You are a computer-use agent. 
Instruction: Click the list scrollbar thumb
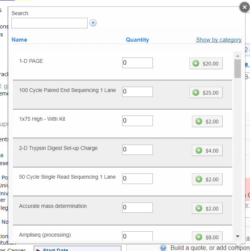click(238, 68)
